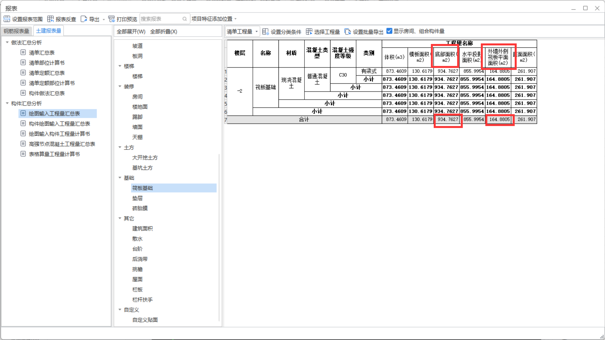The image size is (605, 340).
Task: Select 墙面 in component tree
Action: click(137, 127)
